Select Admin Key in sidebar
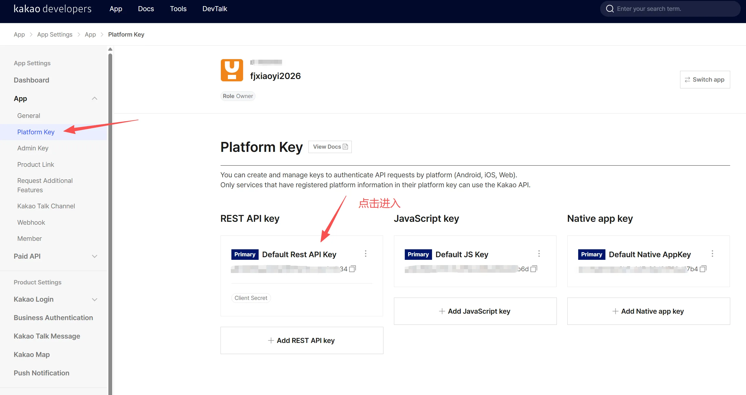The height and width of the screenshot is (395, 746). (33, 148)
